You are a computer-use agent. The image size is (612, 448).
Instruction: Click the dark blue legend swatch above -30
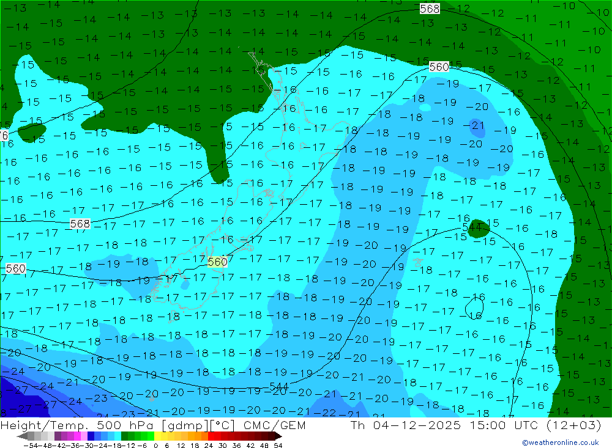coord(91,436)
